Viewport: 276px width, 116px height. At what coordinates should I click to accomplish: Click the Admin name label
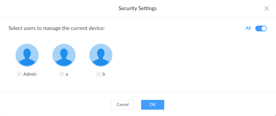(x=30, y=74)
